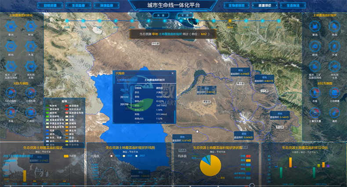
Task: Pause timeline playback above the map
Action: click(x=52, y=20)
